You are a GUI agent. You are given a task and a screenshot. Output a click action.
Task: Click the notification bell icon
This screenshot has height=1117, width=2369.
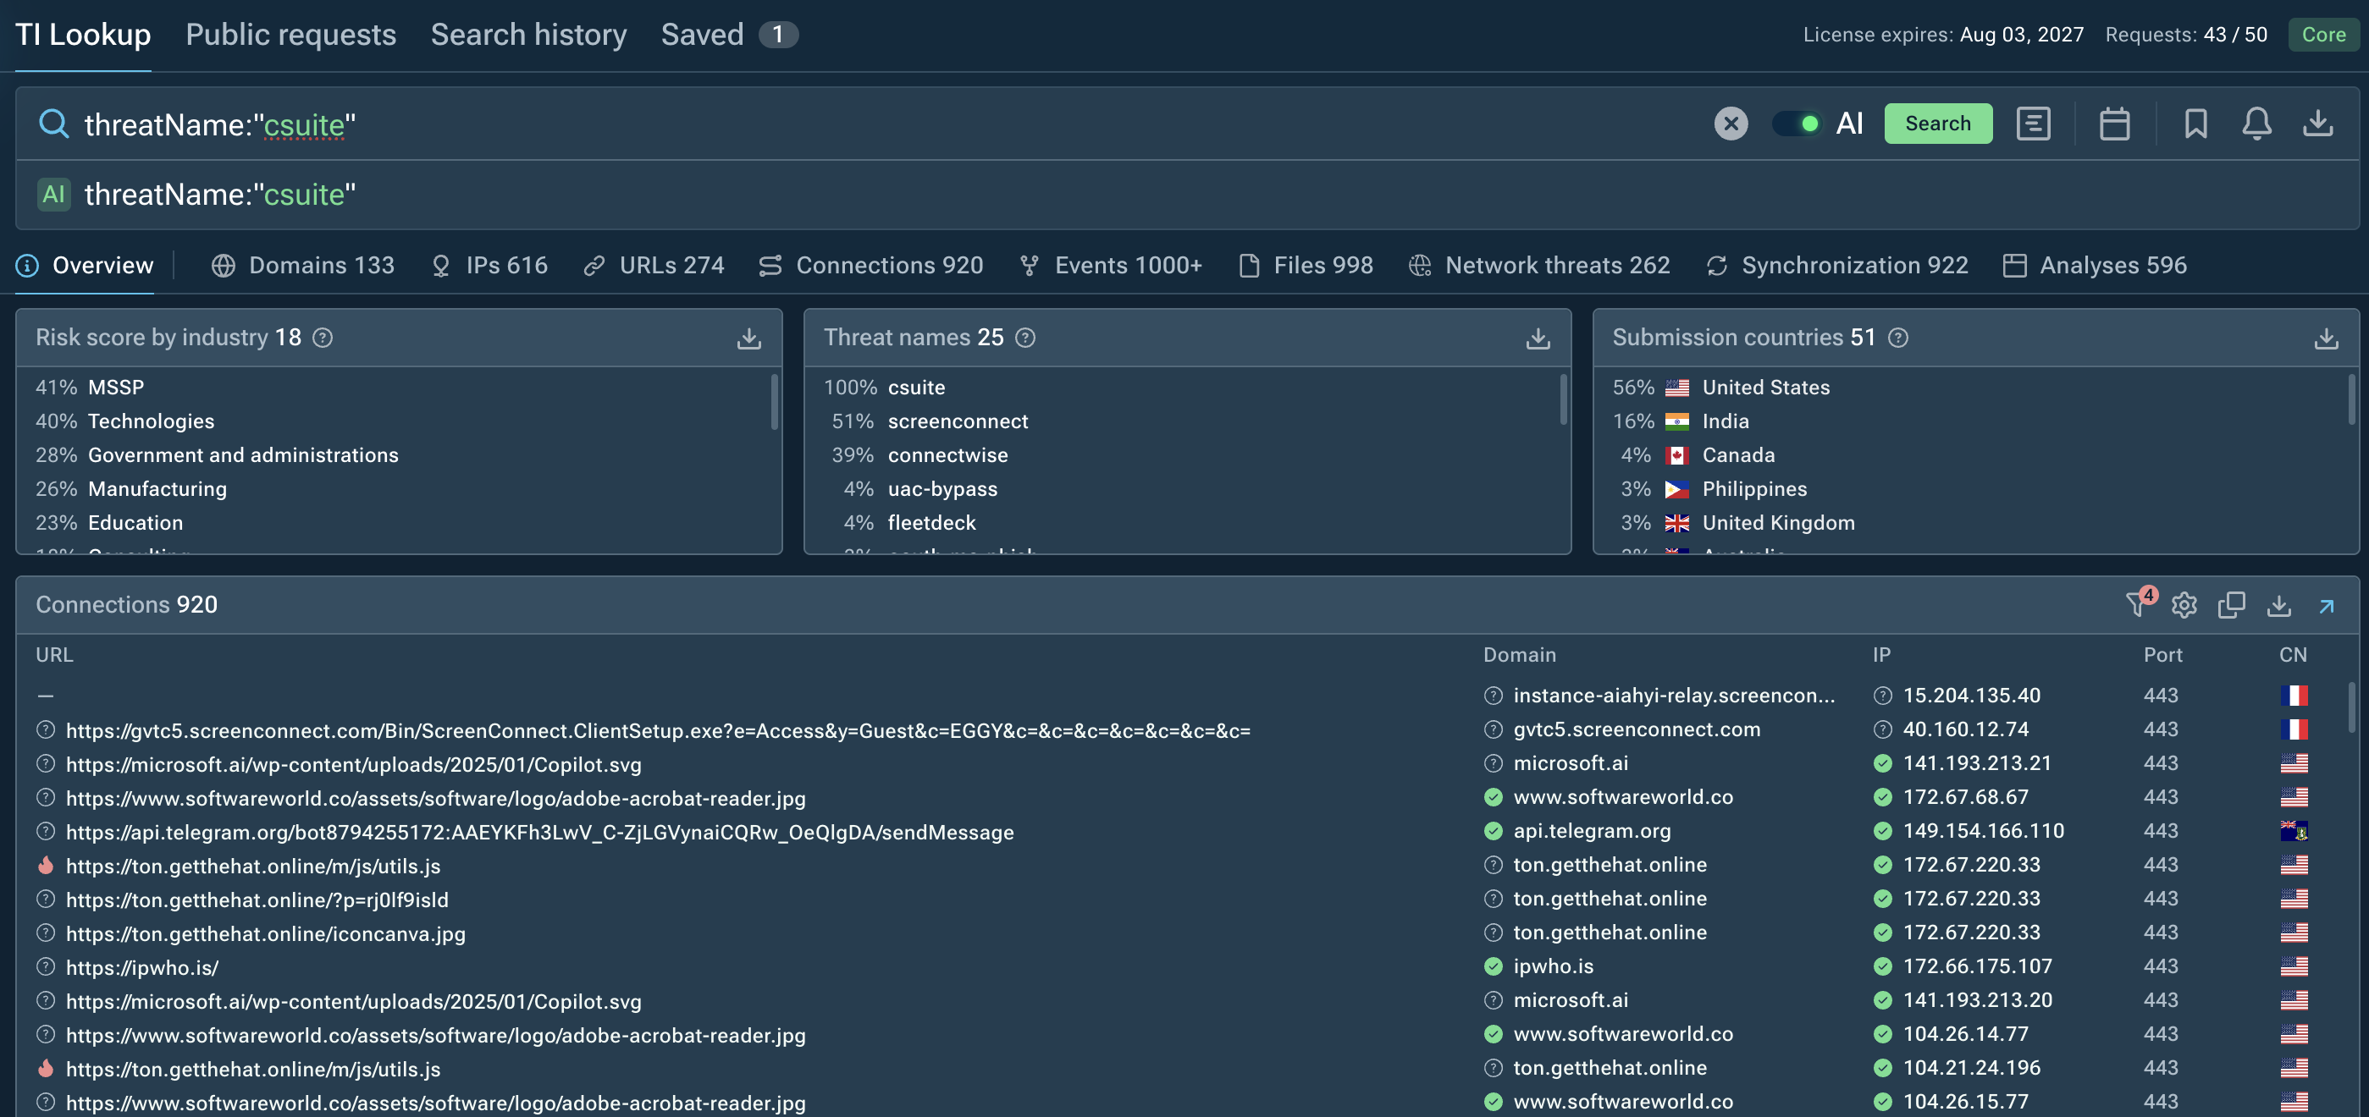(2256, 124)
